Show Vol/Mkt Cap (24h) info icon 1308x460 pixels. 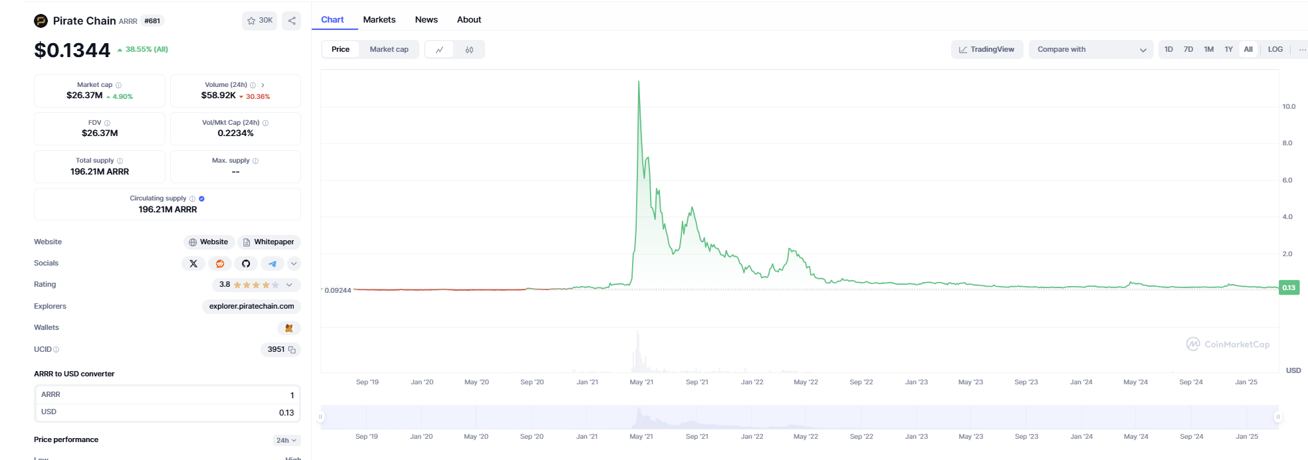coord(265,123)
